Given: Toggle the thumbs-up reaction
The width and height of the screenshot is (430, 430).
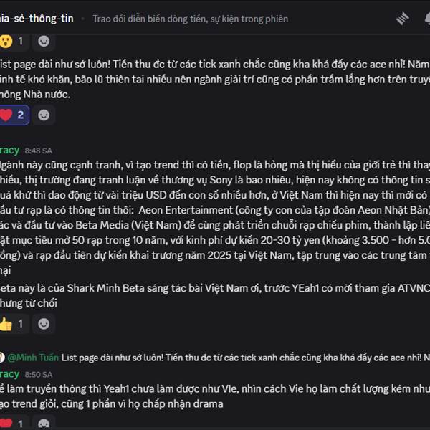Looking at the screenshot, I should pyautogui.click(x=13, y=324).
